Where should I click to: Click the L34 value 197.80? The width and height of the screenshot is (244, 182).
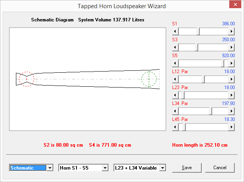click(228, 103)
